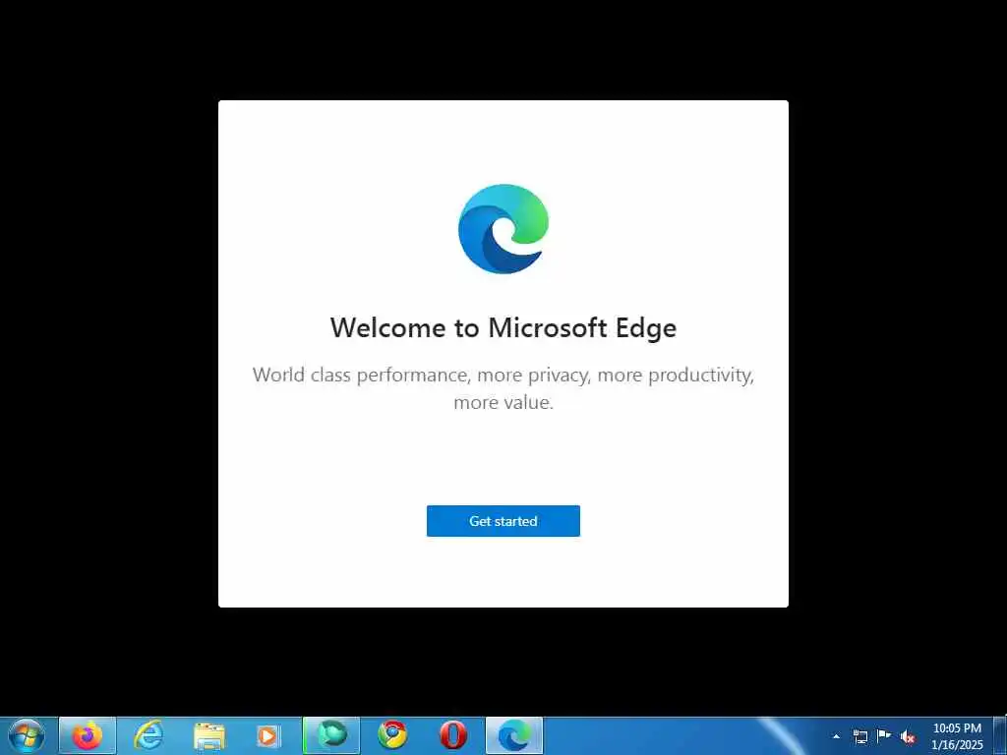Image resolution: width=1007 pixels, height=755 pixels.
Task: Open the Windows Start menu orb
Action: pyautogui.click(x=27, y=735)
